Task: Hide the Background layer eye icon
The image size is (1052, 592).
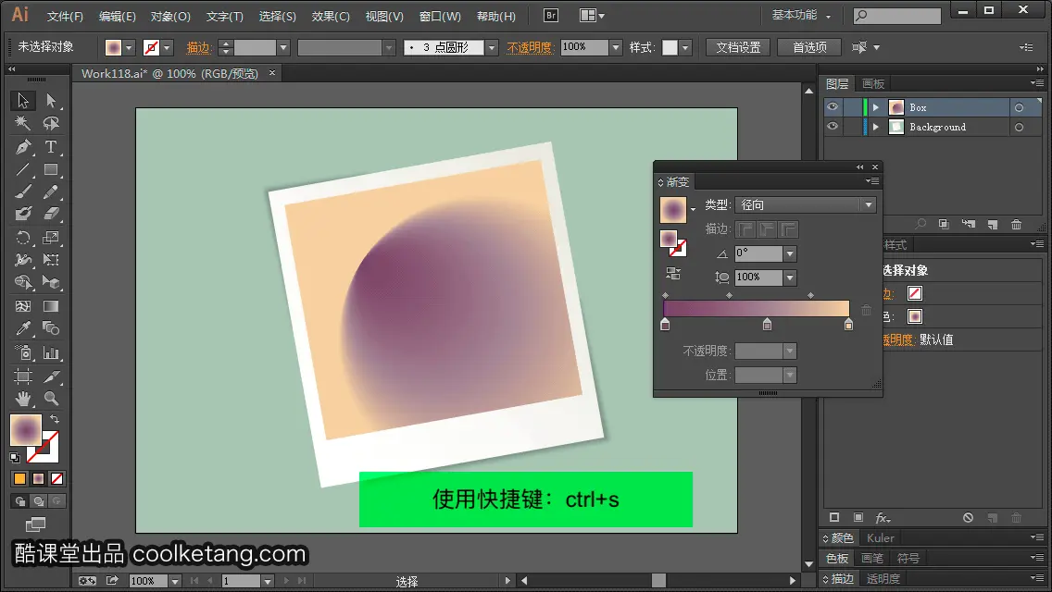Action: click(833, 127)
